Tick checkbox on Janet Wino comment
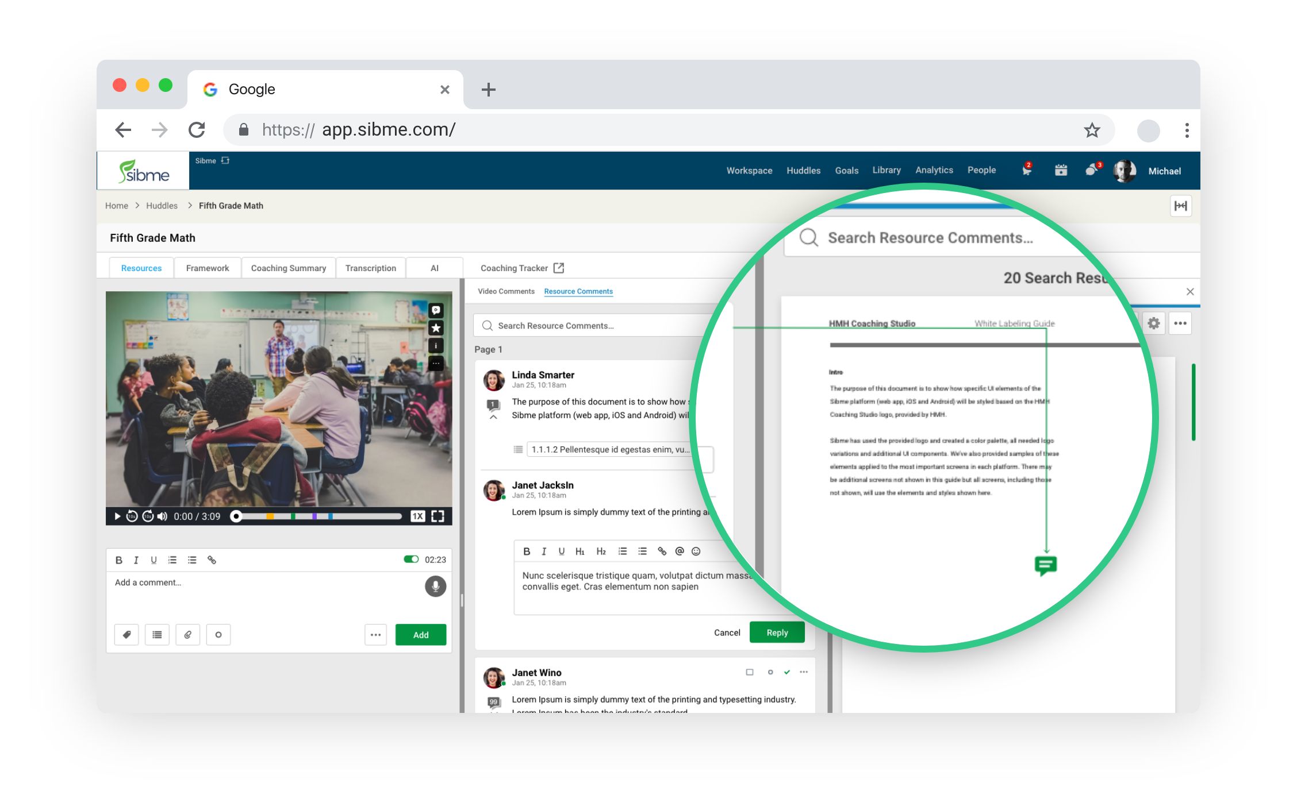Image resolution: width=1297 pixels, height=810 pixels. 750,672
